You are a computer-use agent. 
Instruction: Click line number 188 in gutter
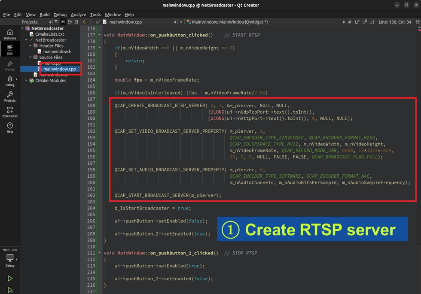click(91, 106)
